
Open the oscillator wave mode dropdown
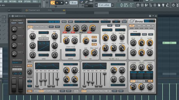44,32
